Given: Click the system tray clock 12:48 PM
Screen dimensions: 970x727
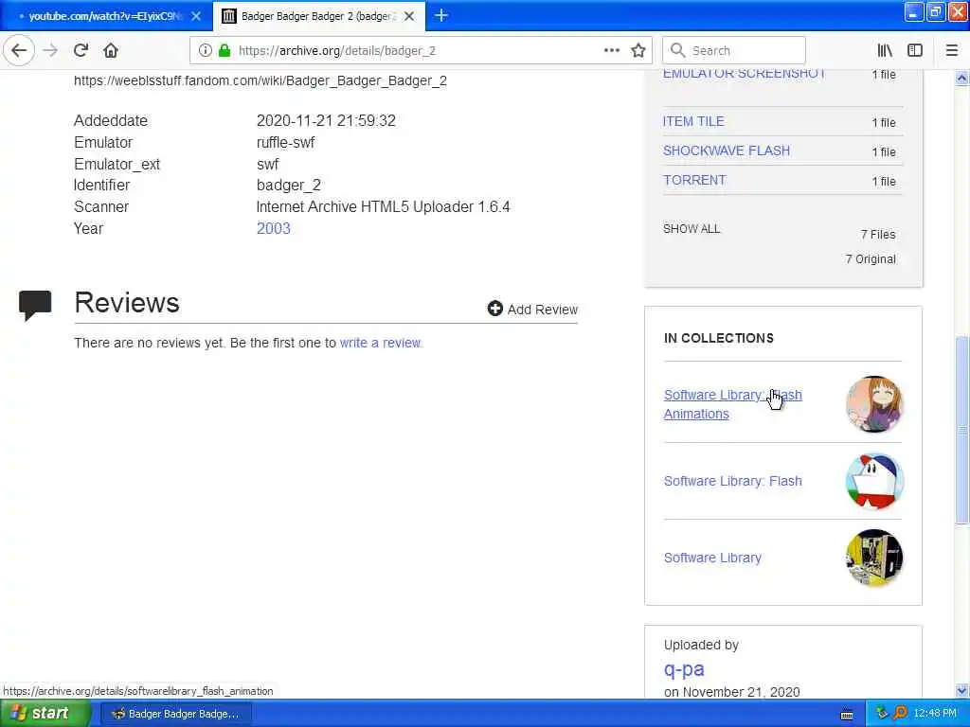Looking at the screenshot, I should [935, 714].
